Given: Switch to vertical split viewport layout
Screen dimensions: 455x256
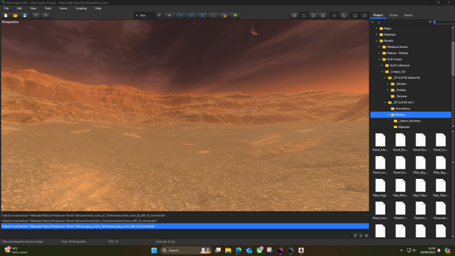Looking at the screenshot, I should 314,15.
